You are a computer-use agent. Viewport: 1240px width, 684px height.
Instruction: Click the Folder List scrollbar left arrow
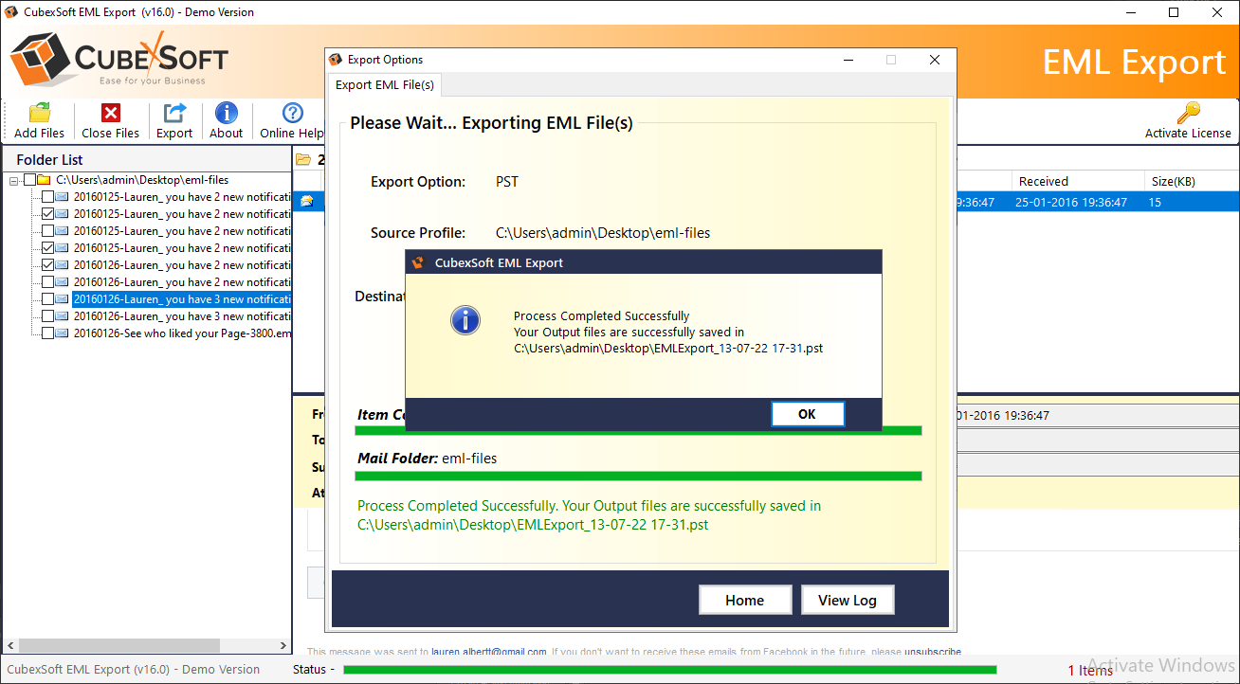(9, 645)
